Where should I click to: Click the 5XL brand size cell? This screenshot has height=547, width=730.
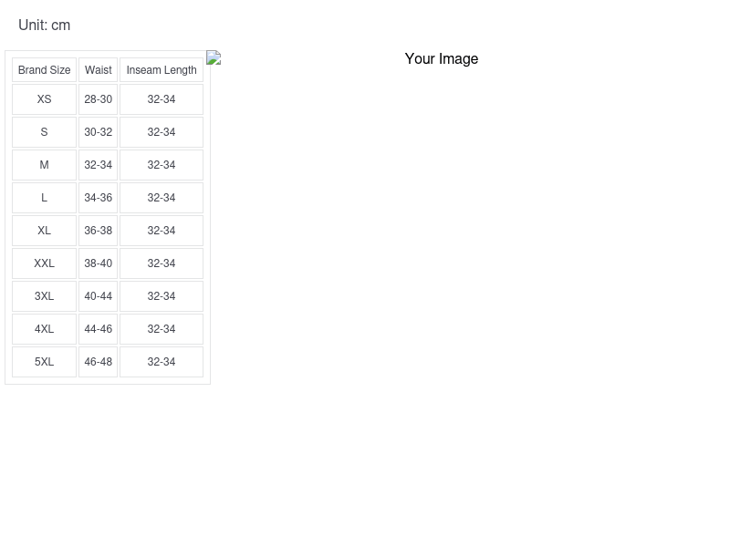tap(44, 362)
